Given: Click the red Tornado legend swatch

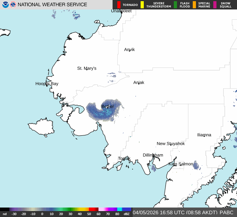Looking at the screenshot, I should coord(119,5).
